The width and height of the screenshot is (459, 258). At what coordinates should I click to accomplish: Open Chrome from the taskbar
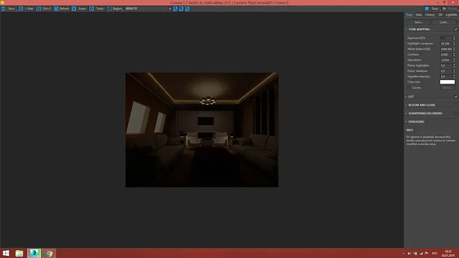pos(49,253)
